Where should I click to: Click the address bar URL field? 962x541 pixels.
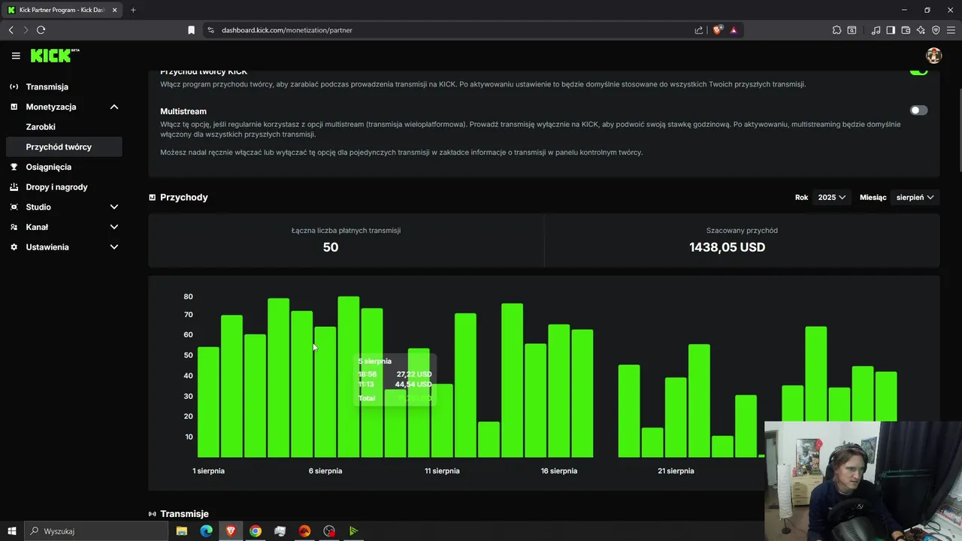click(x=451, y=30)
